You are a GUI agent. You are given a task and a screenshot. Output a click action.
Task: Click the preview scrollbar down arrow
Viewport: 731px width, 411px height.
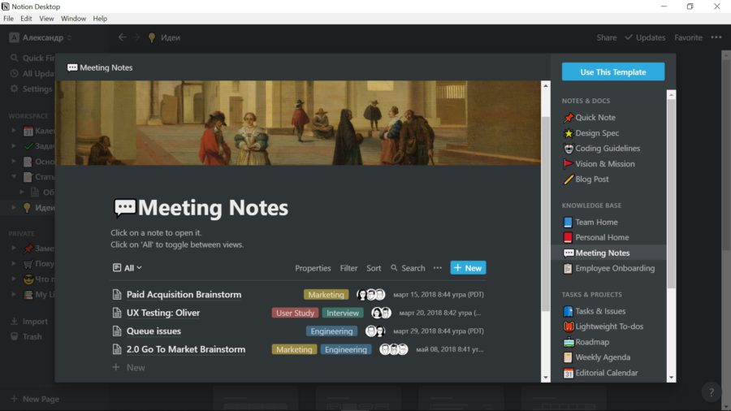(x=546, y=378)
